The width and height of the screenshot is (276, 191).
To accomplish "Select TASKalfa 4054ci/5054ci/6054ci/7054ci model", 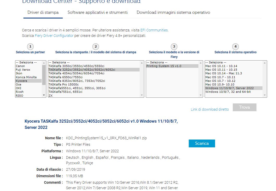I will tap(94, 74).
